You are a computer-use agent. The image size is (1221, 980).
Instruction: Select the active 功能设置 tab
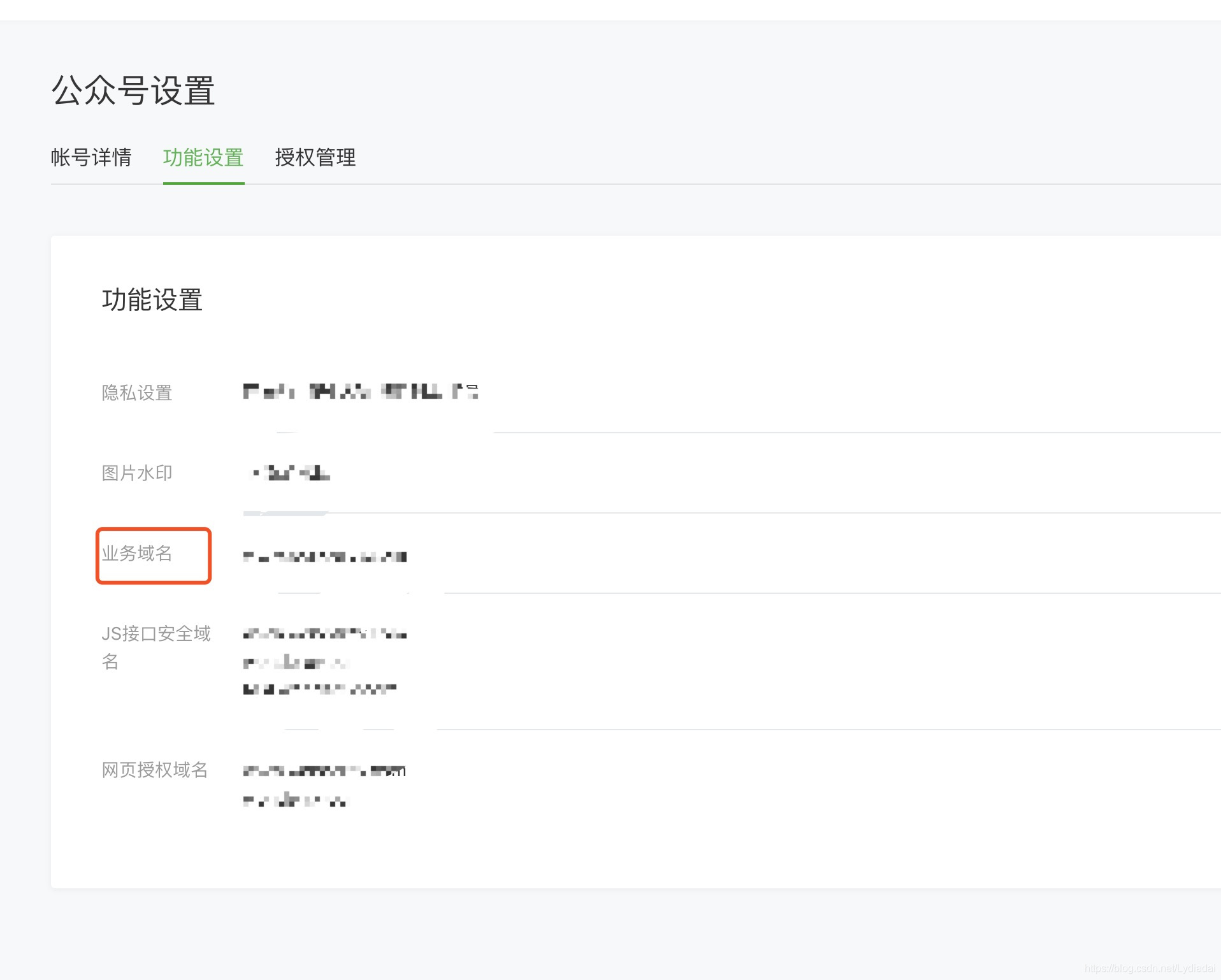click(203, 158)
